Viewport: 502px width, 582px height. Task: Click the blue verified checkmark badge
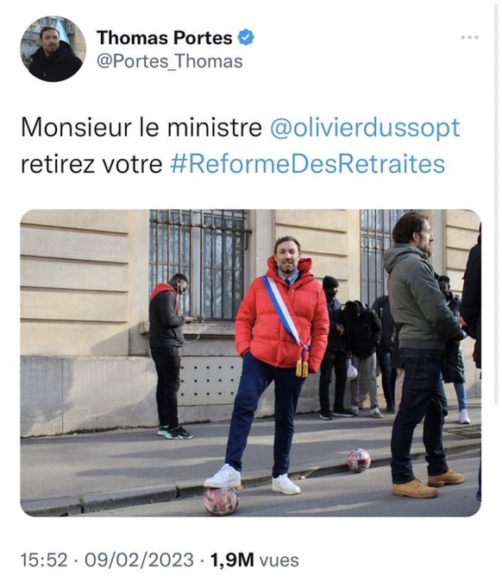(246, 37)
